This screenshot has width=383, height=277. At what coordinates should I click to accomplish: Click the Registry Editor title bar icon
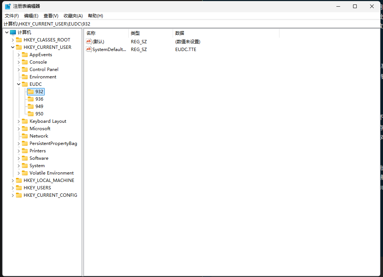click(8, 6)
